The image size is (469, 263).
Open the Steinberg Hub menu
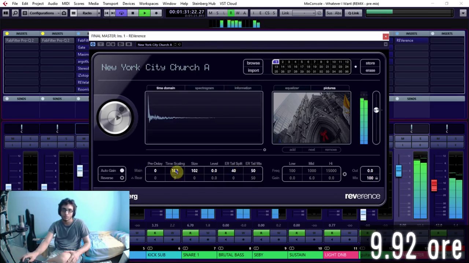click(204, 4)
